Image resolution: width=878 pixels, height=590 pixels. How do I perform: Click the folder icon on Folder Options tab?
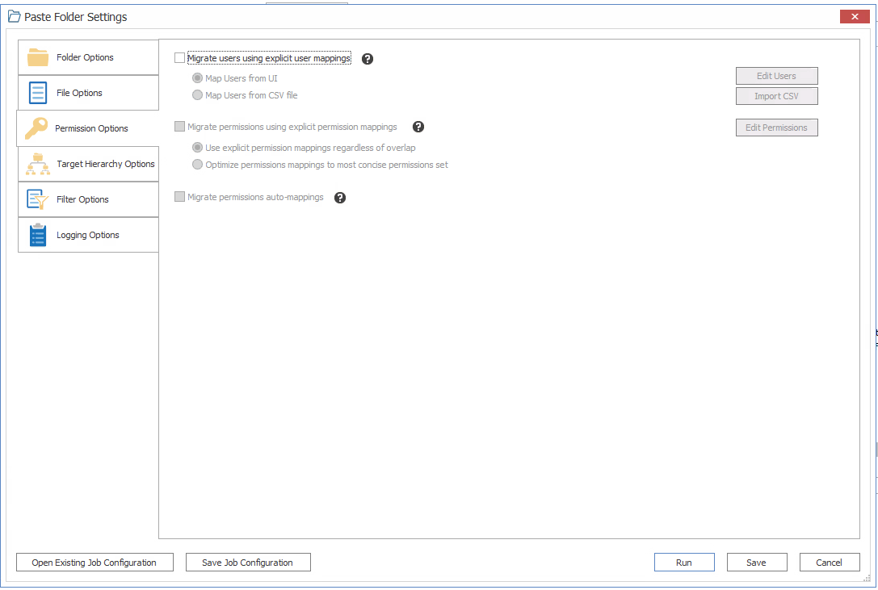point(36,56)
